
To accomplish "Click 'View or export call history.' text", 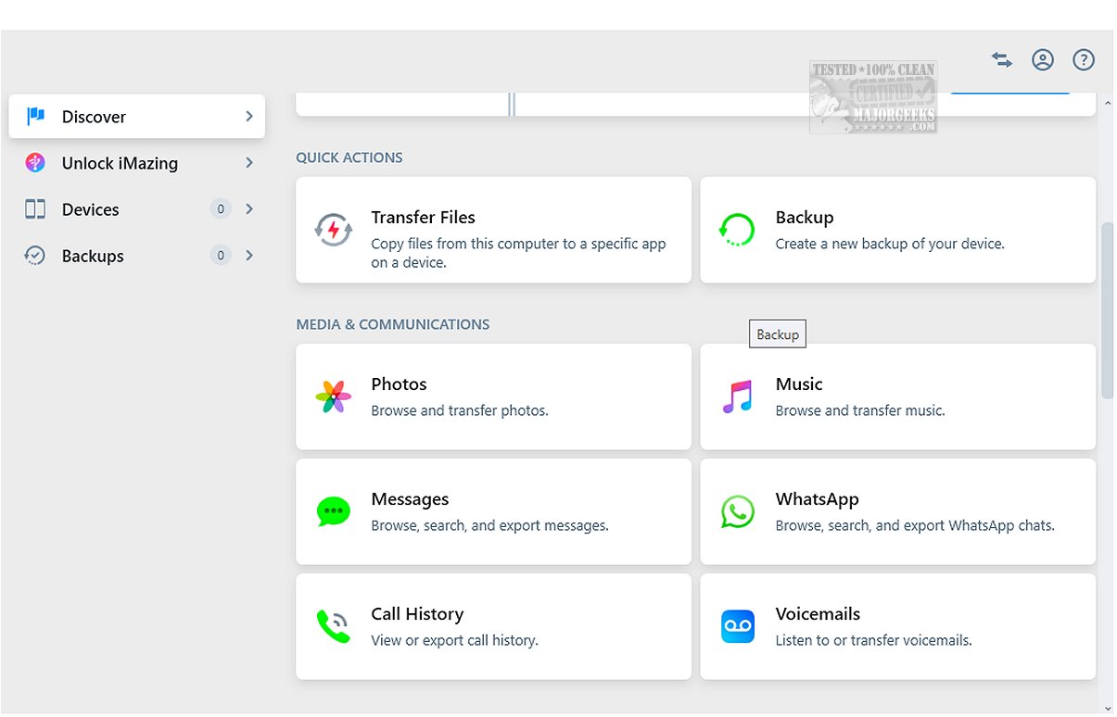I will coord(454,641).
